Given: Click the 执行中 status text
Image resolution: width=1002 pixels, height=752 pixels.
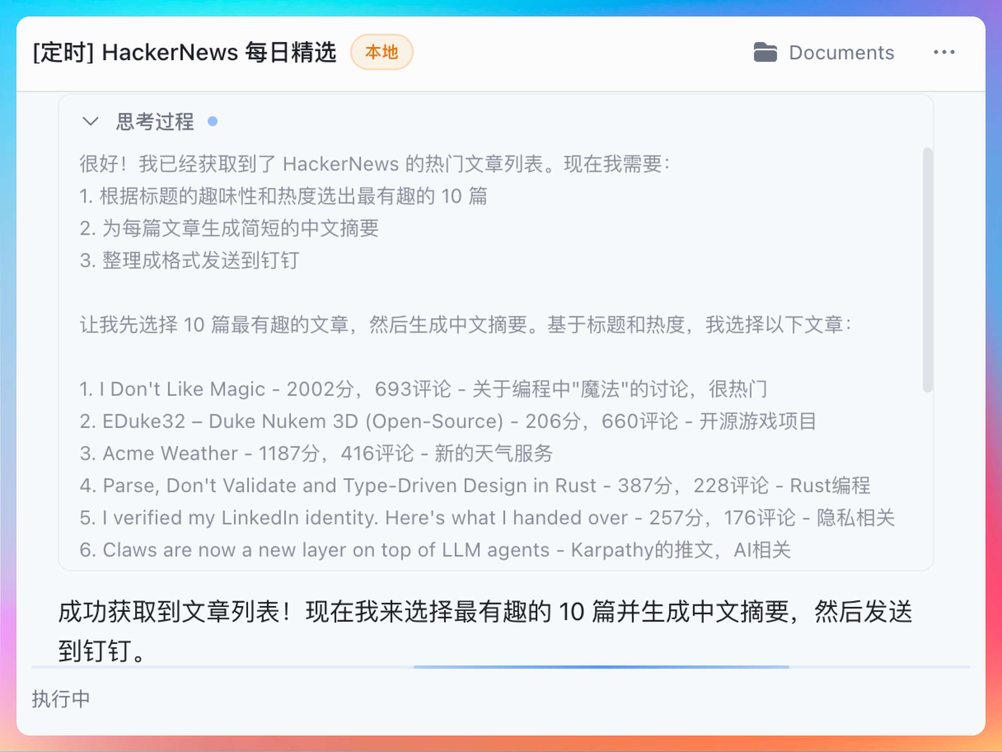Looking at the screenshot, I should coord(61,698).
